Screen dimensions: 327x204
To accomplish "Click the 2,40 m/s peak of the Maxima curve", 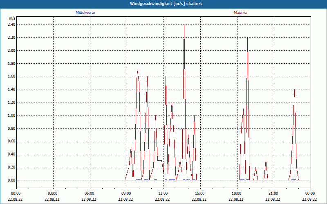I will click(x=184, y=24).
